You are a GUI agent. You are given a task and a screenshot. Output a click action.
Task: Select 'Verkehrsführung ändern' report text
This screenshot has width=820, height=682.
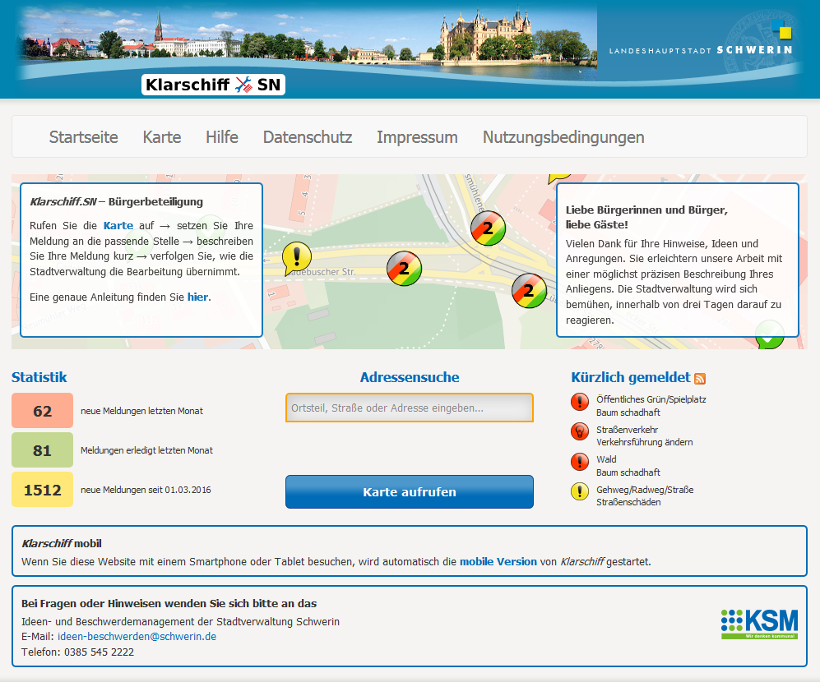pyautogui.click(x=645, y=443)
